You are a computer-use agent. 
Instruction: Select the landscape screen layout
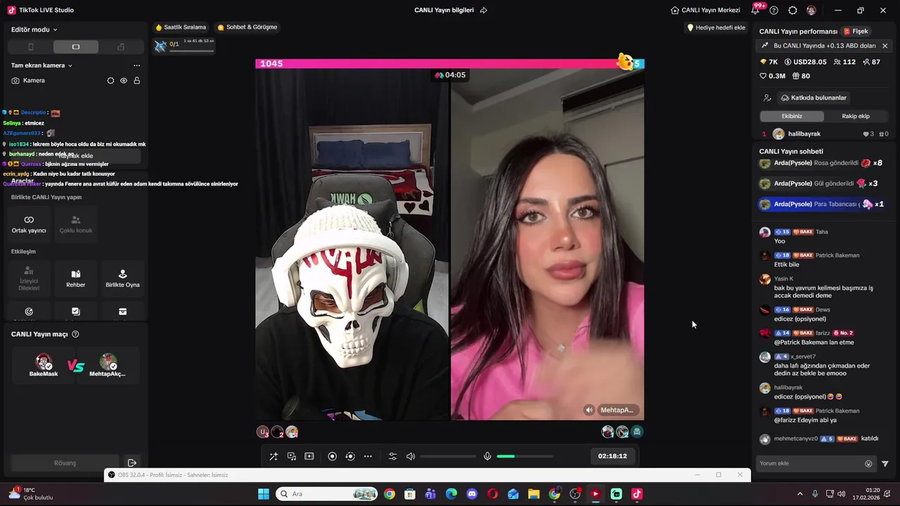click(x=76, y=47)
